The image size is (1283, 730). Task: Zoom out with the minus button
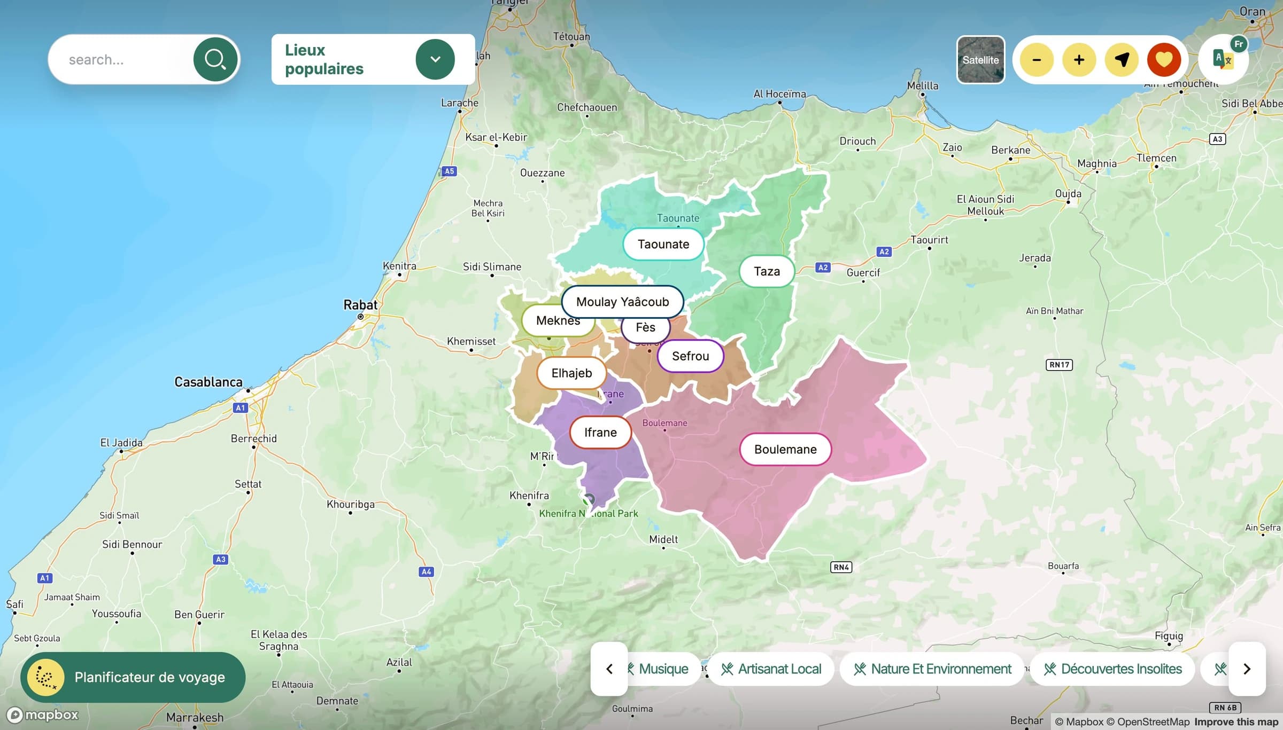1037,59
